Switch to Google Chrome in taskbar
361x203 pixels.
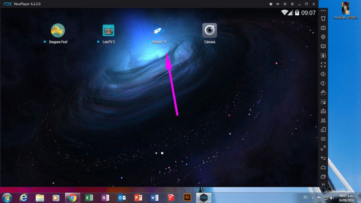73,198
